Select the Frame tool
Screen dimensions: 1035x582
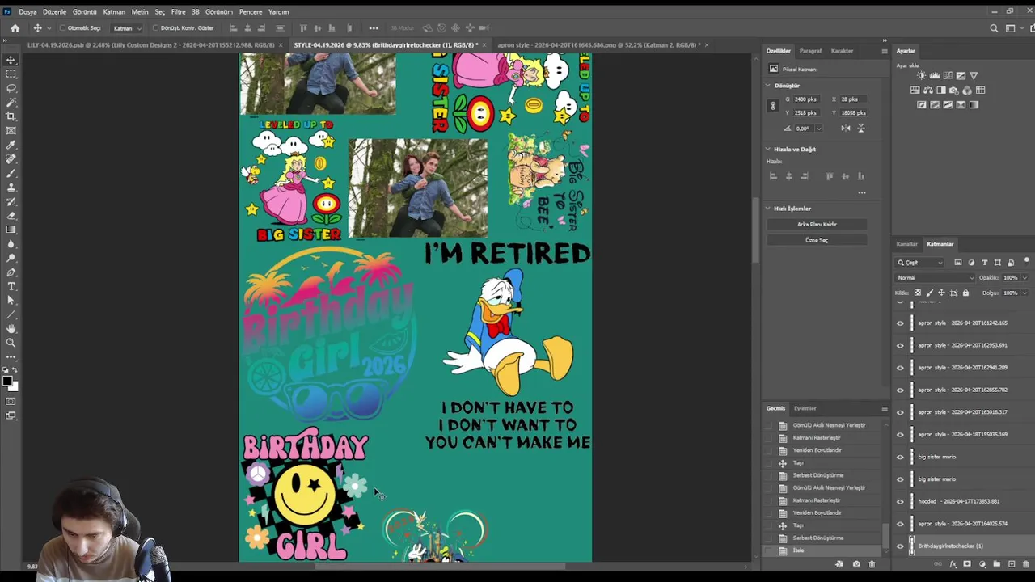tap(11, 130)
